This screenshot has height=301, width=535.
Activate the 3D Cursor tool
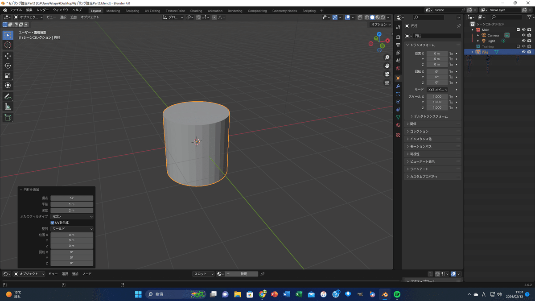tap(8, 45)
